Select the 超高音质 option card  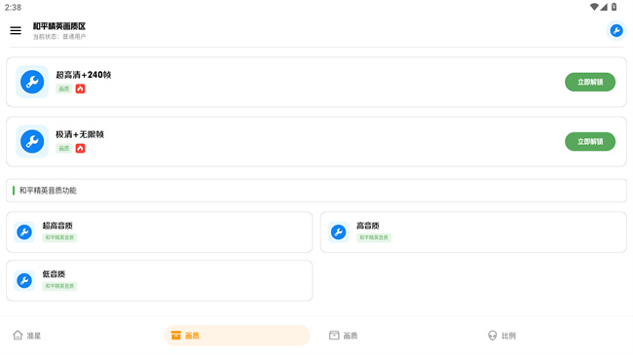160,231
